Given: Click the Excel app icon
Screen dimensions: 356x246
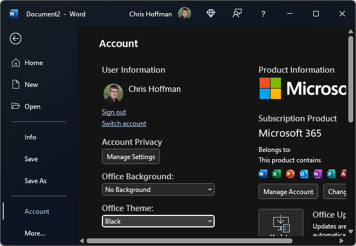Looking at the screenshot, I should tap(277, 174).
